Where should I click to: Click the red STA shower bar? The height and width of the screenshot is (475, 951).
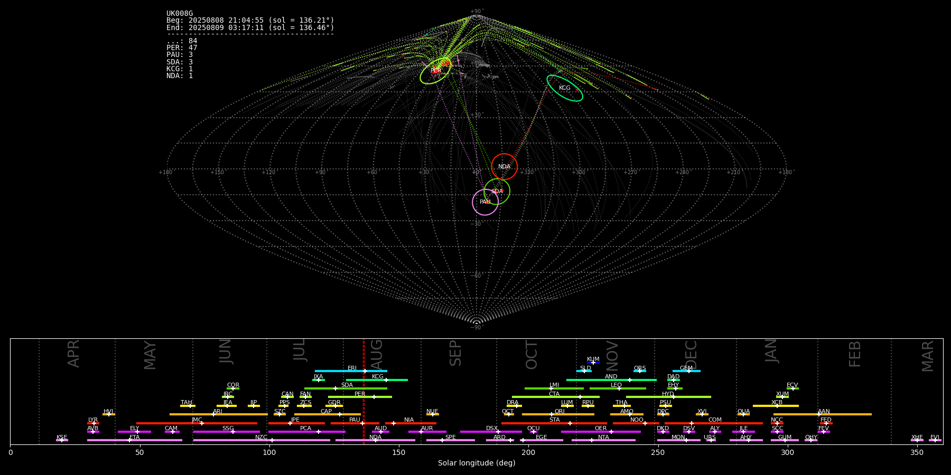554,423
